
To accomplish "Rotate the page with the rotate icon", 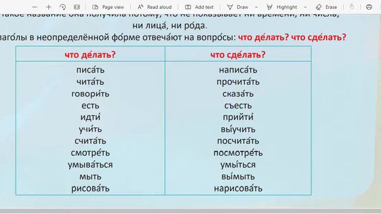I will point(63,7).
